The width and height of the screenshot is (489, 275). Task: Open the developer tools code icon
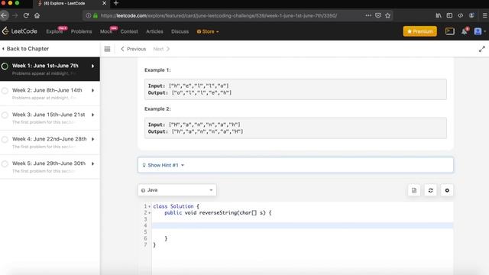[x=461, y=15]
